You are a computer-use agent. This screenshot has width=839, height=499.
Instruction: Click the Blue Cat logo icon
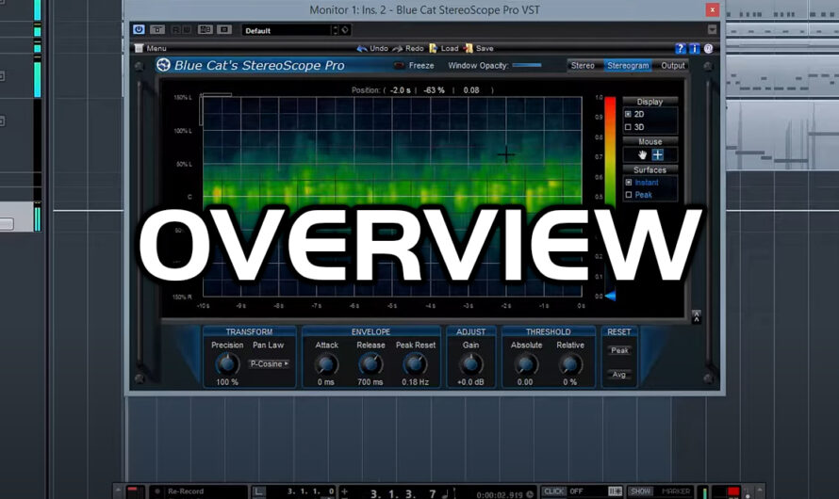click(x=163, y=65)
